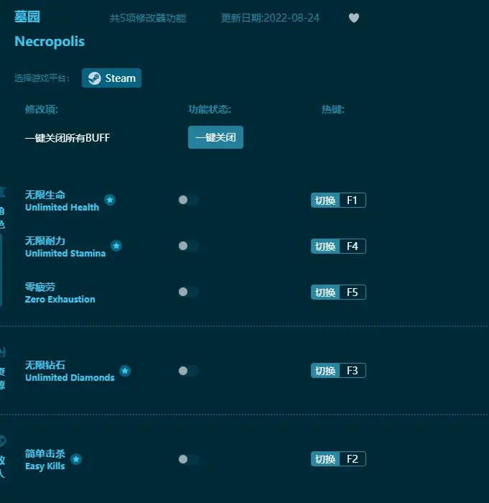Click the F4 hotkey field
This screenshot has width=489, height=503.
point(353,246)
